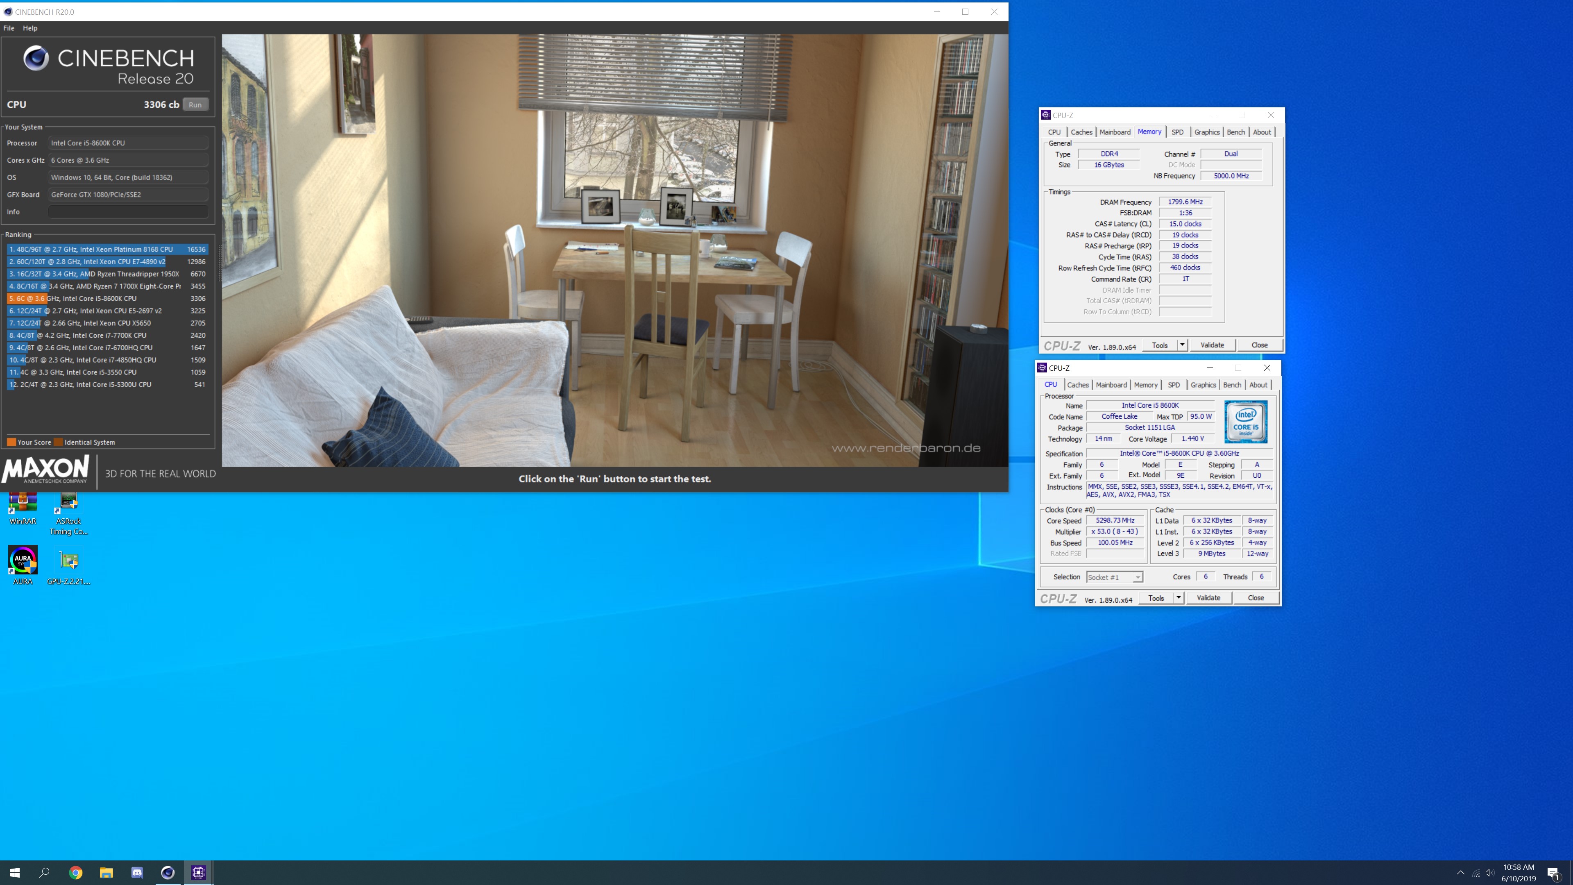Open Memory tab in lower CPU-Z

pyautogui.click(x=1145, y=385)
